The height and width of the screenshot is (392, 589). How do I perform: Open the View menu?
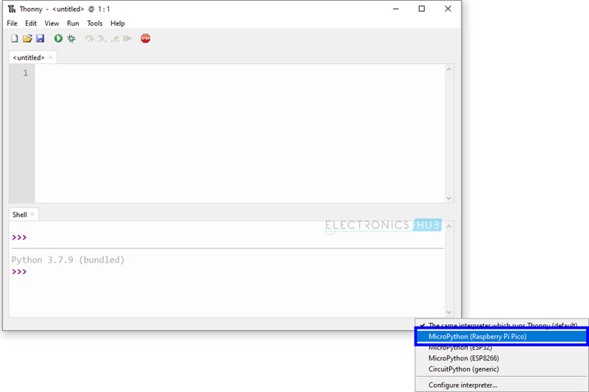click(52, 24)
